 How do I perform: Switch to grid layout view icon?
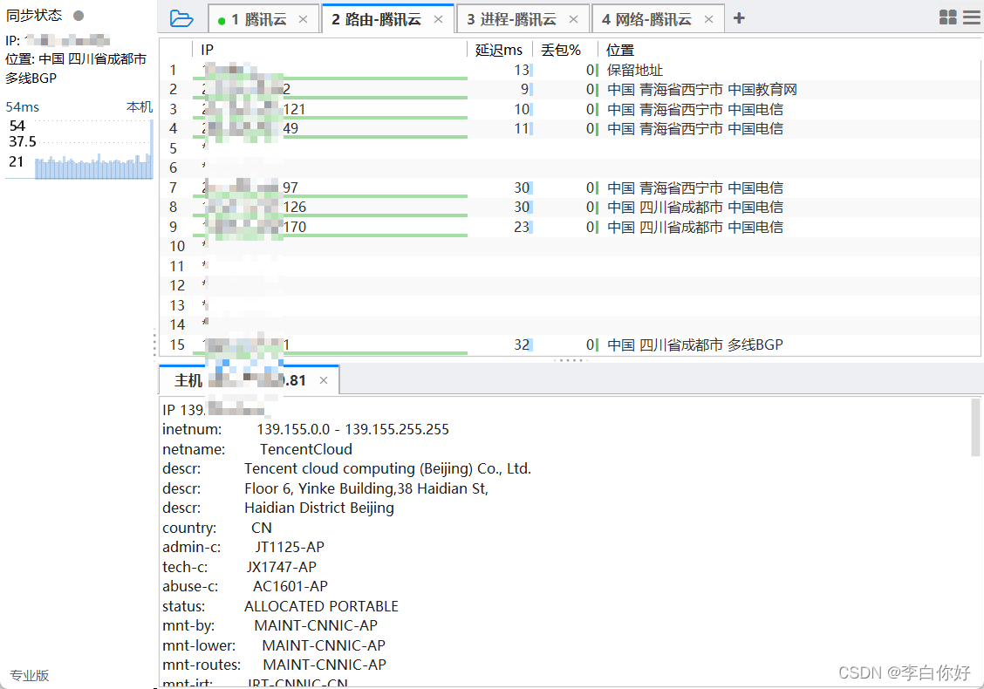coord(947,17)
